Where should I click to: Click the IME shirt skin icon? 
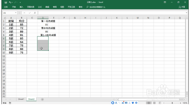click(133, 103)
